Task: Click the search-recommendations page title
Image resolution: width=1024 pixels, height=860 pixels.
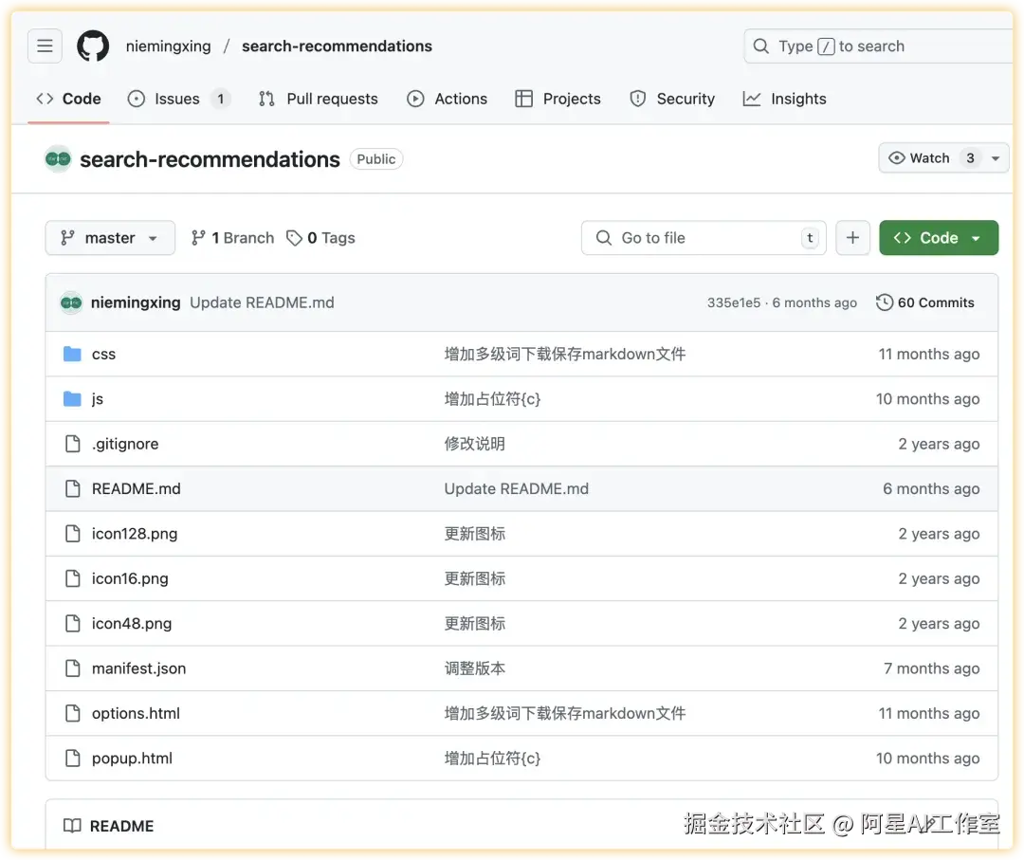Action: coord(210,159)
